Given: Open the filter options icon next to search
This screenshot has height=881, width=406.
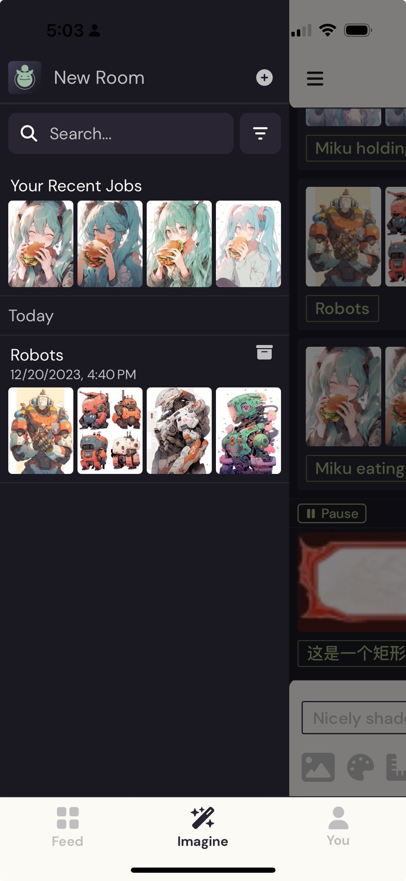Looking at the screenshot, I should (260, 133).
